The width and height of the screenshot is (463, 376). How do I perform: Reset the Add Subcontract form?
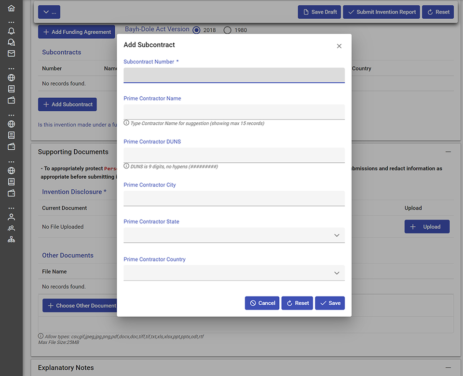[297, 303]
